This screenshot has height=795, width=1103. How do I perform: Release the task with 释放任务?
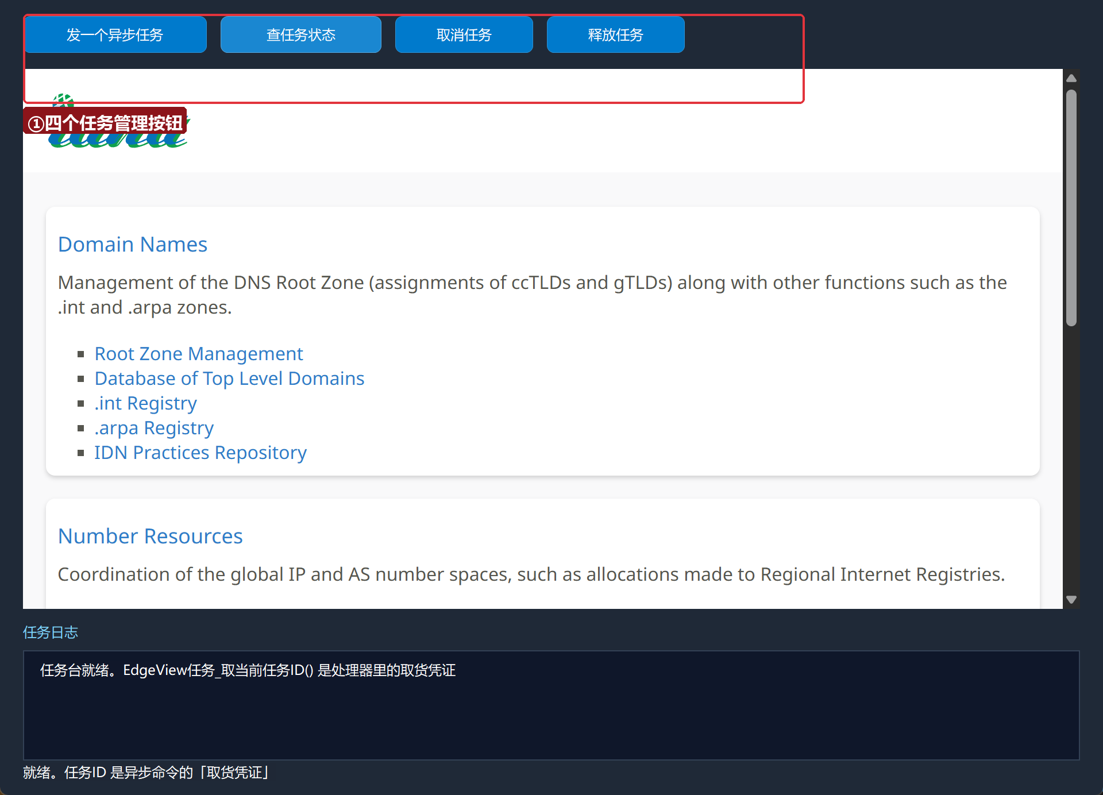click(615, 34)
